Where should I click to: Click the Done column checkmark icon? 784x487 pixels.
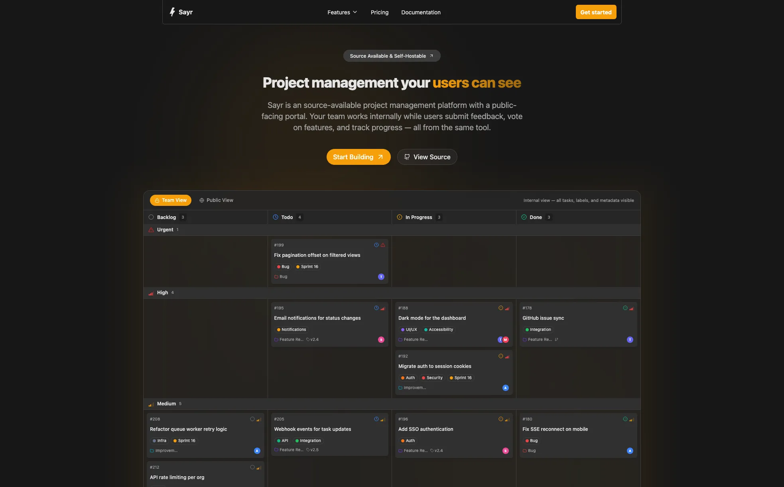[524, 217]
